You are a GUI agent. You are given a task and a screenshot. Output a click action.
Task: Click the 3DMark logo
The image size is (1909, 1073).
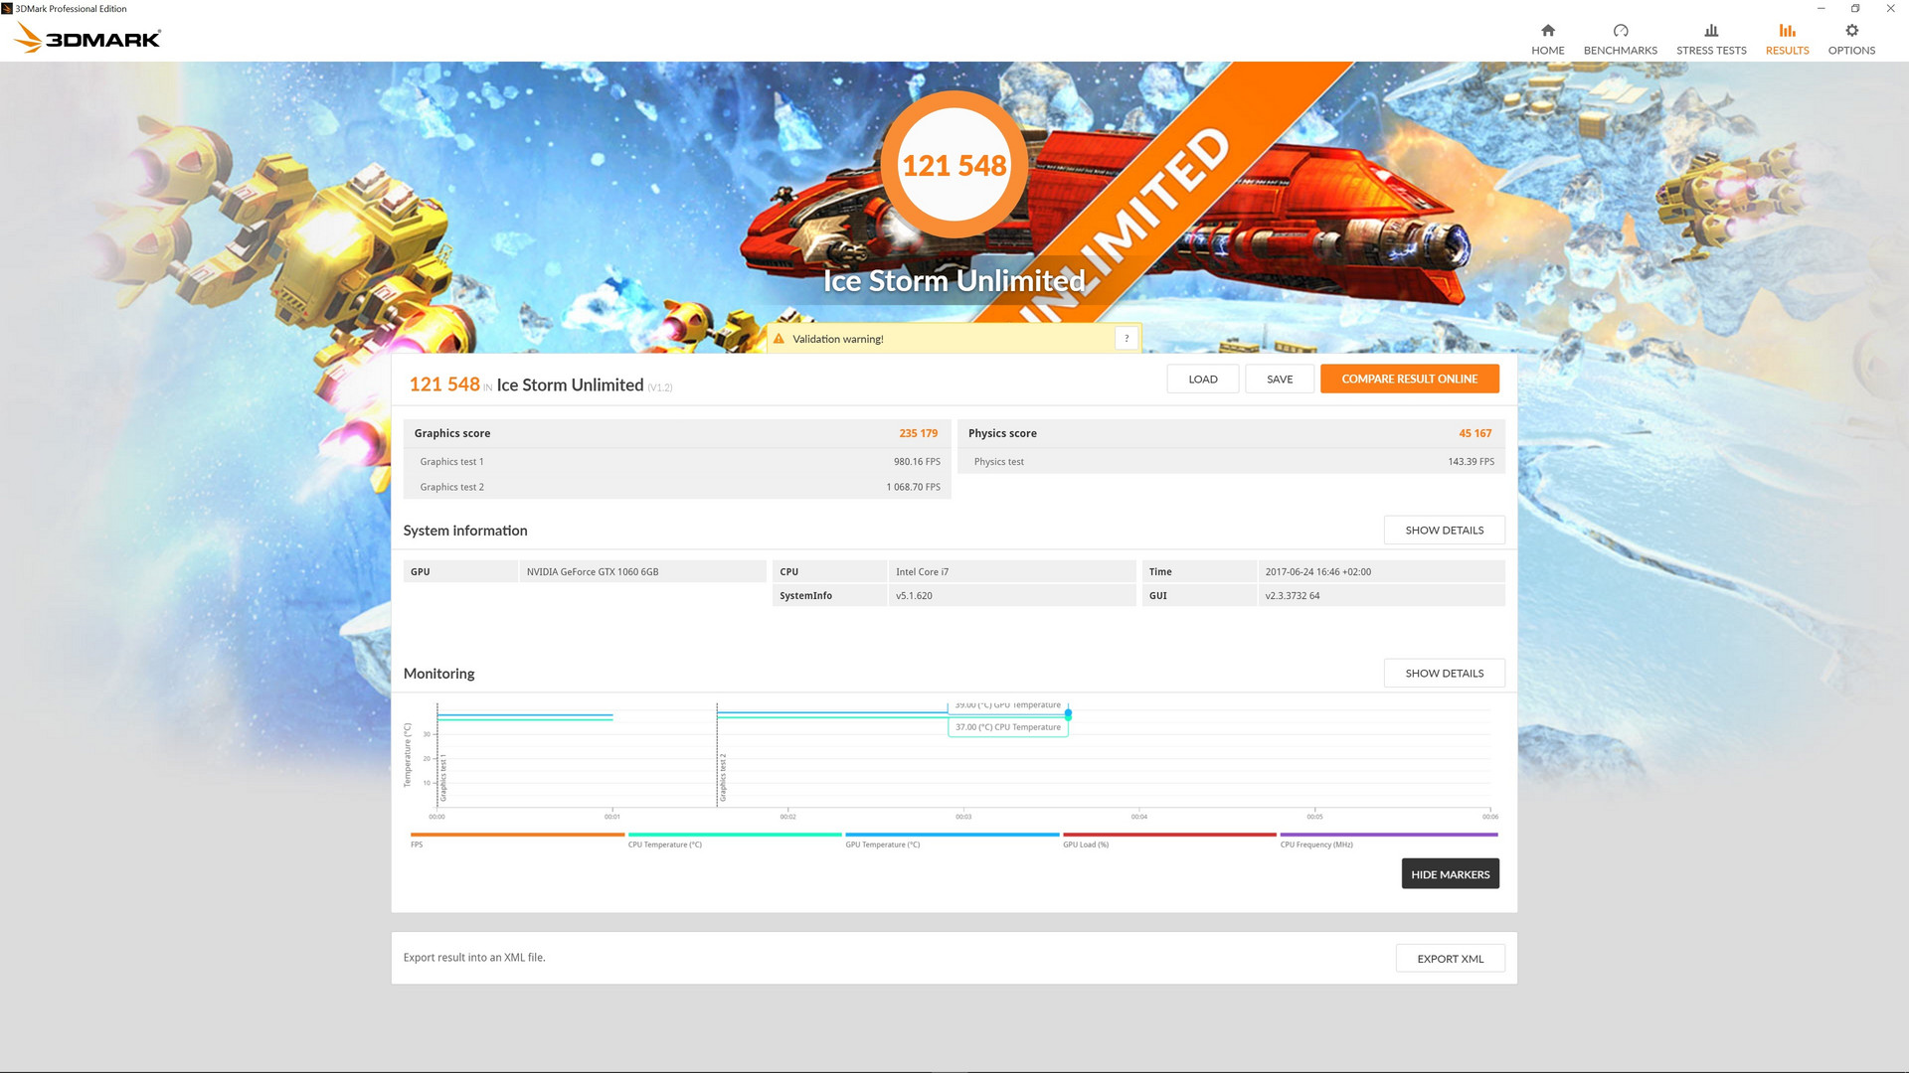point(87,39)
